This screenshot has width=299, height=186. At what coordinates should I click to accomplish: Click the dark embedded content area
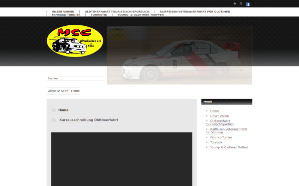click(122, 159)
